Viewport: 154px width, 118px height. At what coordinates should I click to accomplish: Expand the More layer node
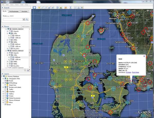[x=3, y=102]
